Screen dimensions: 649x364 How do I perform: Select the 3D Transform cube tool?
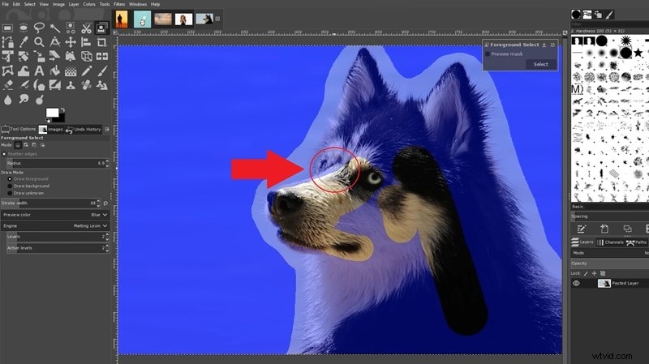click(x=86, y=56)
